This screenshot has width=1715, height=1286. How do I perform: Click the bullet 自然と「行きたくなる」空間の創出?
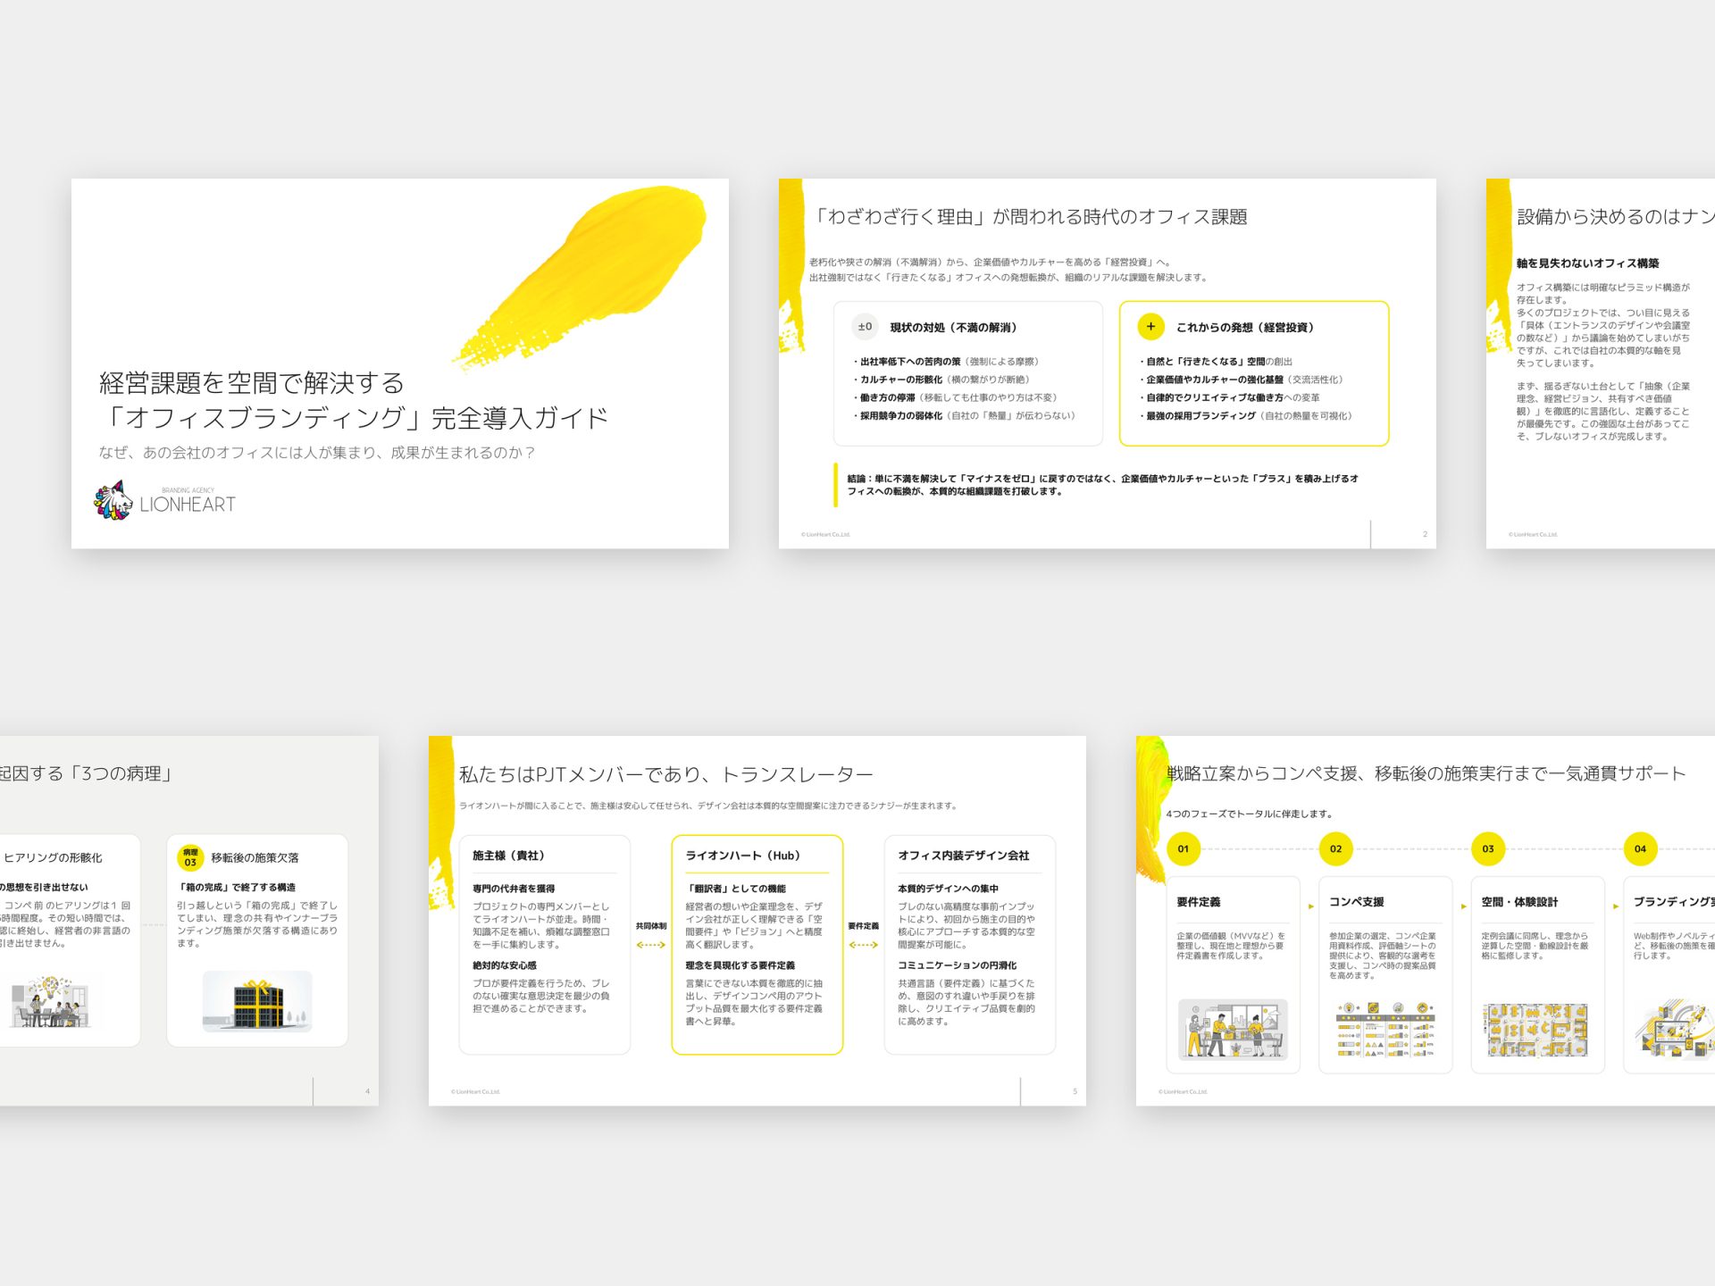[x=1216, y=362]
